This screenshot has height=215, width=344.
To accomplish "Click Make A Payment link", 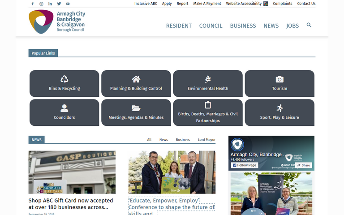I will [207, 4].
